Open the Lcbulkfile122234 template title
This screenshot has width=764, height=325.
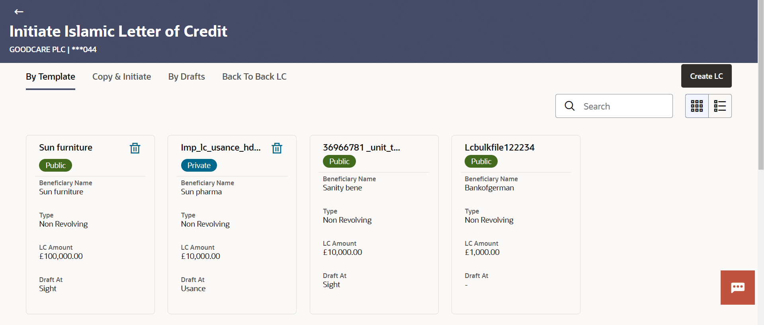499,147
